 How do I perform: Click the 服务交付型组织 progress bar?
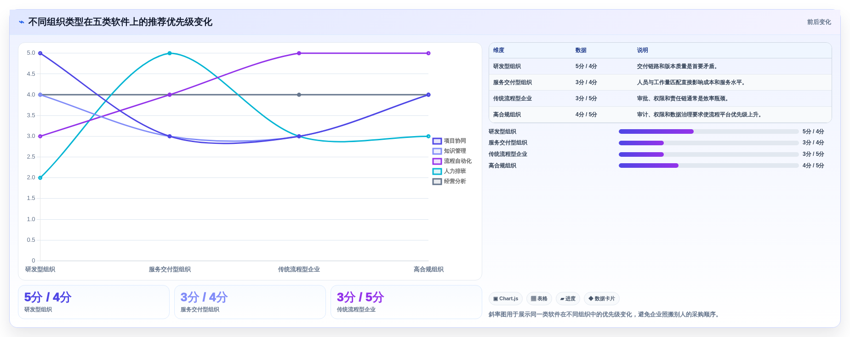tap(709, 143)
